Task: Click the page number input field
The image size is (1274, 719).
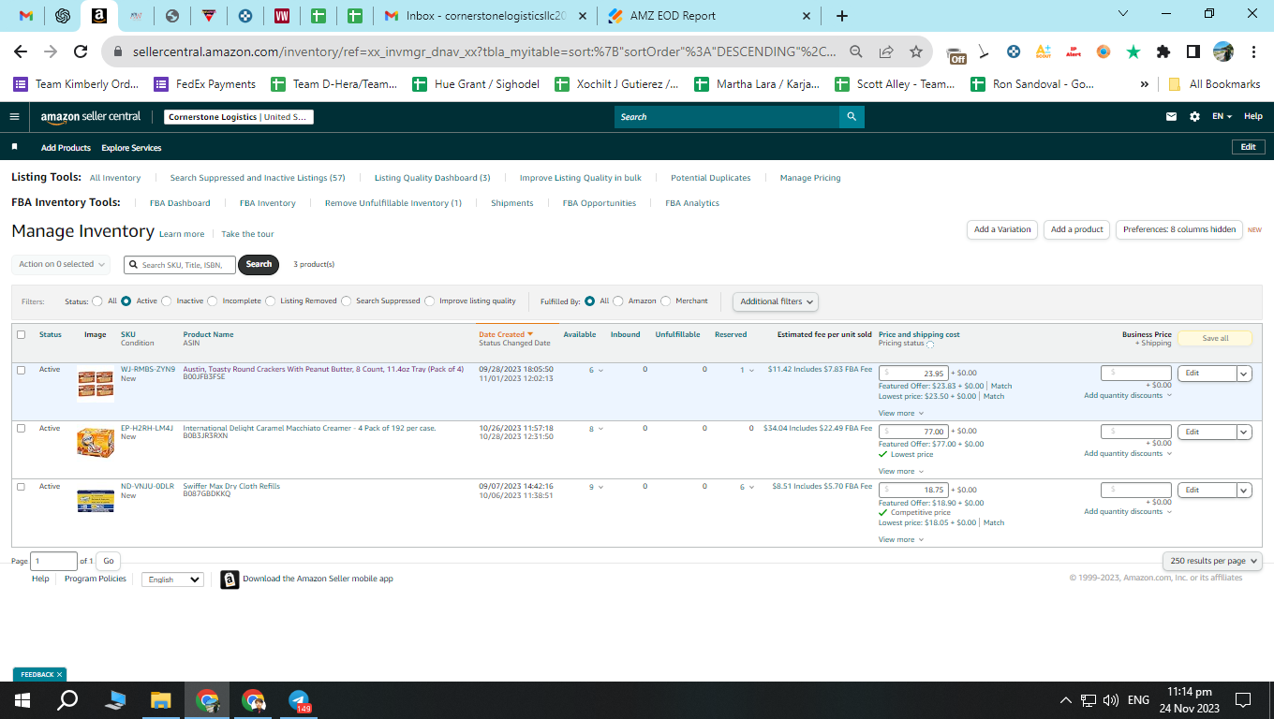Action: 54,561
